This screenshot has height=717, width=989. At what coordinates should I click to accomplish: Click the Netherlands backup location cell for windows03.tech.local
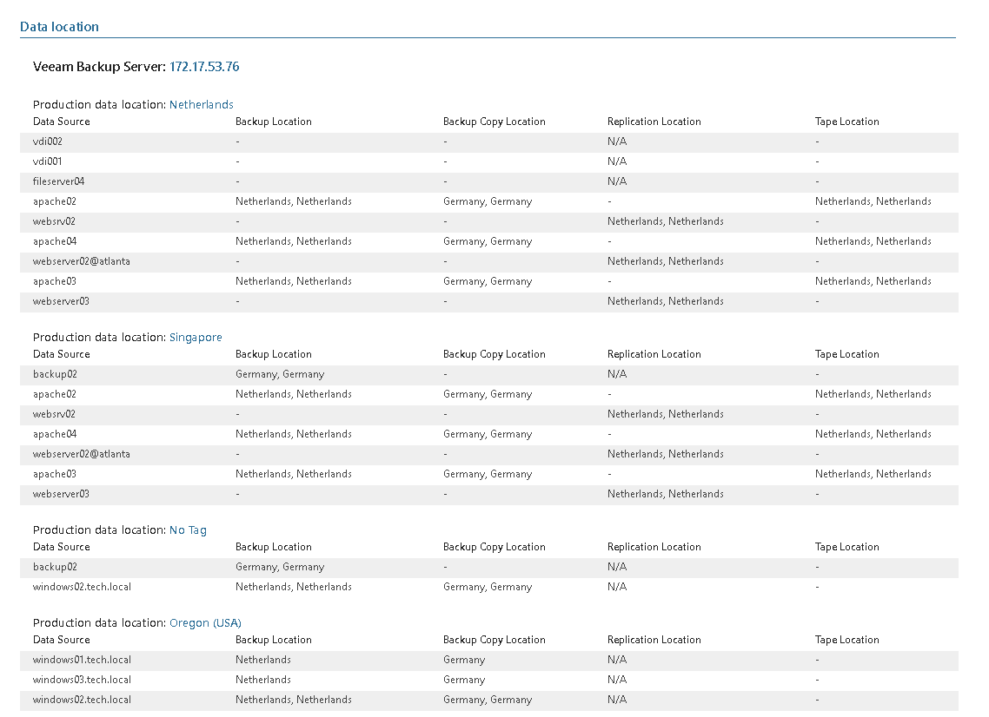pos(263,680)
